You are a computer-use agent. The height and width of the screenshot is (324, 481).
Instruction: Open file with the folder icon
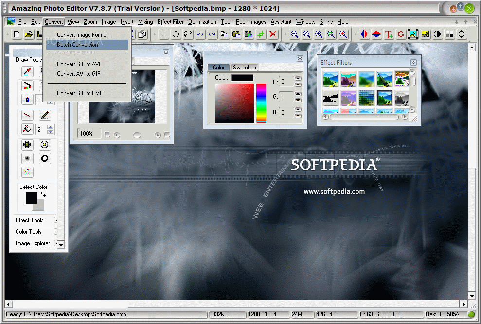pyautogui.click(x=29, y=34)
